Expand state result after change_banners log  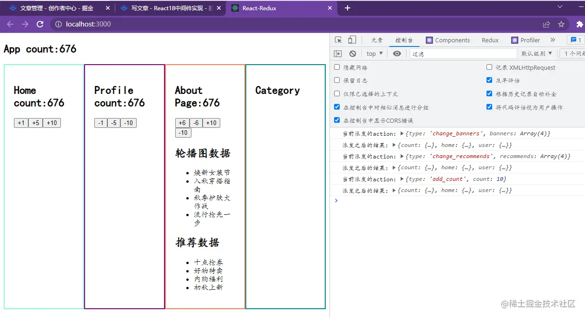point(395,145)
